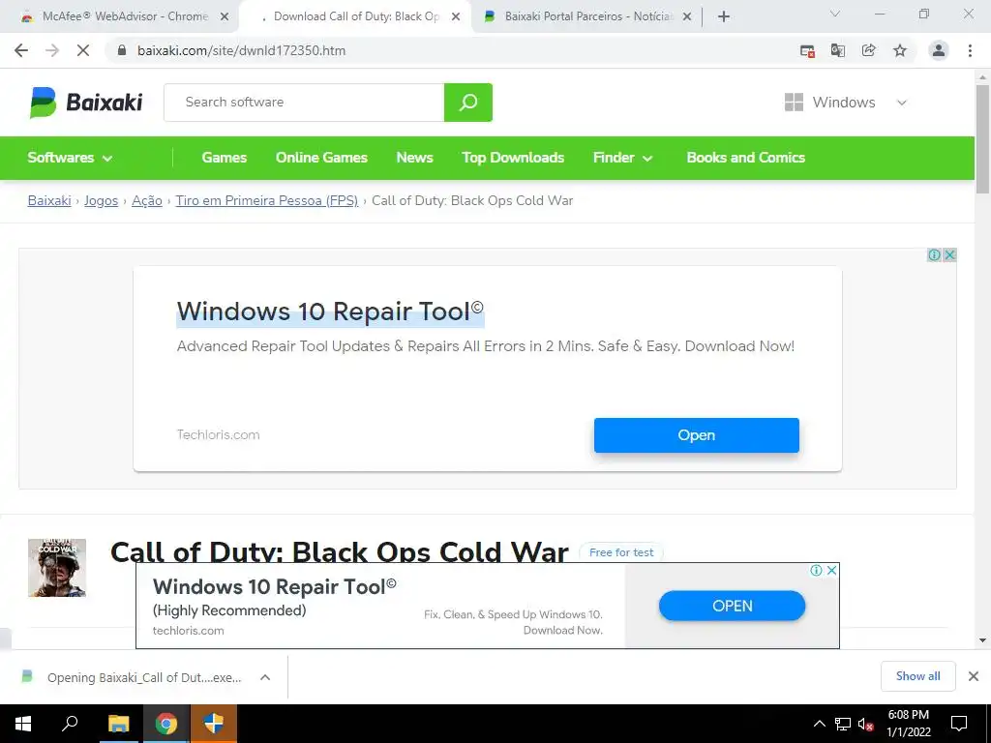Click the address bar URL
991x743 pixels.
tap(241, 50)
